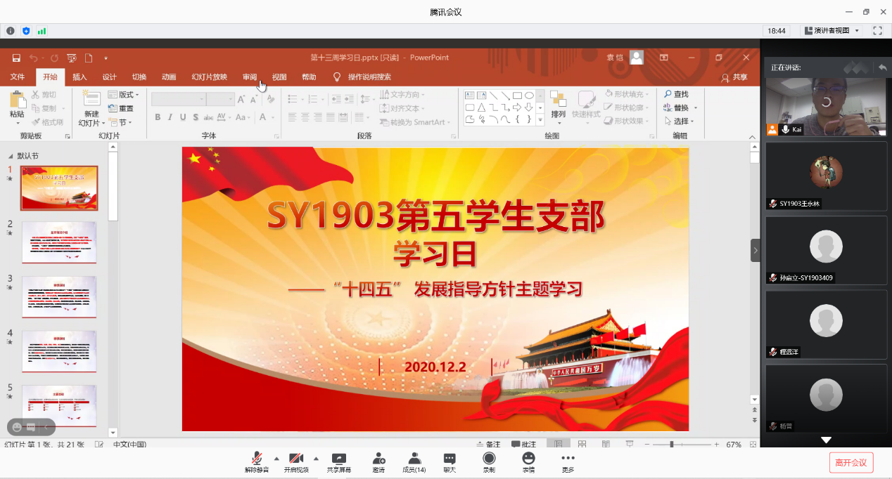Screen dimensions: 892x479
Task: Open the 成员(14) members list
Action: [x=414, y=461]
